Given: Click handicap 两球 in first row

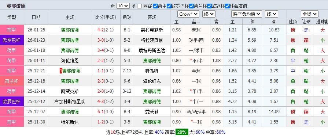Looking at the screenshot, I should (196, 30).
